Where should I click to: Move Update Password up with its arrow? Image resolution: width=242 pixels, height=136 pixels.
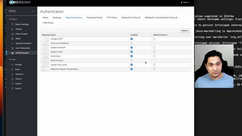(43, 48)
